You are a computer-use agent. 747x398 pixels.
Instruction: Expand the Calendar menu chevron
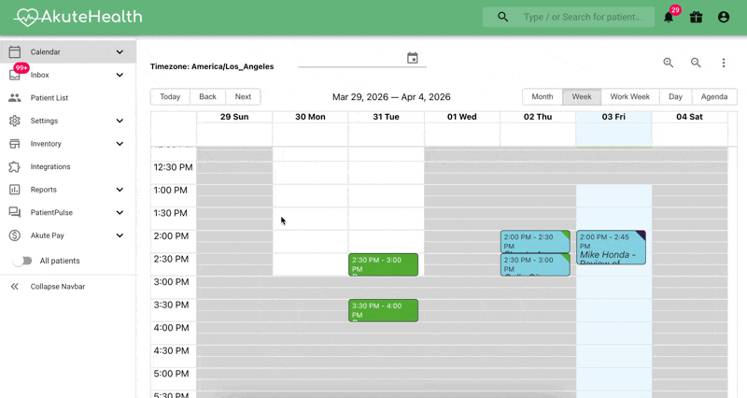point(120,52)
